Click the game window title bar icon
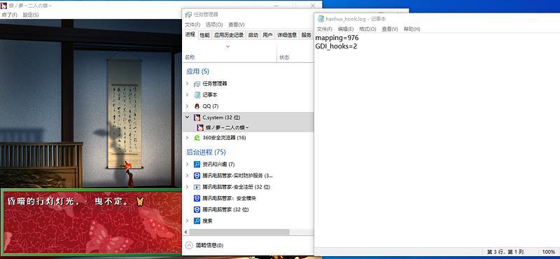The image size is (560, 259). point(4,6)
